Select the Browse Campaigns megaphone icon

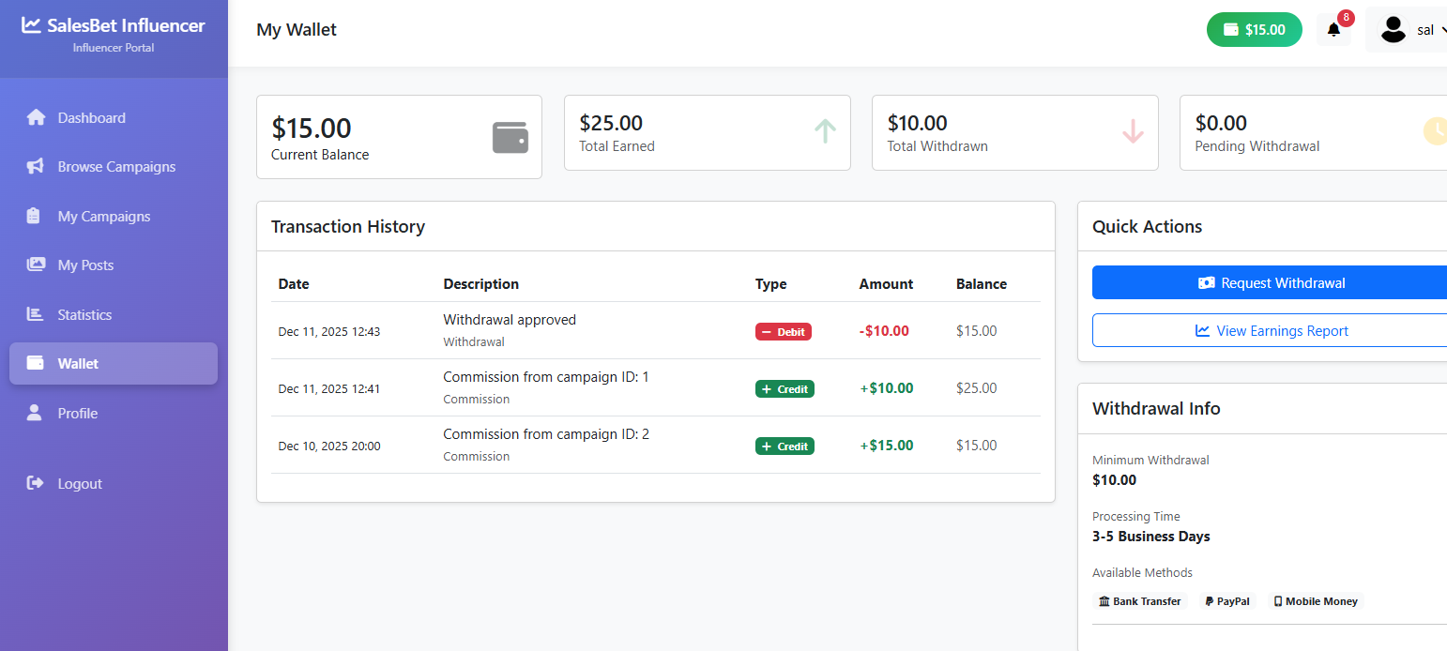click(34, 166)
